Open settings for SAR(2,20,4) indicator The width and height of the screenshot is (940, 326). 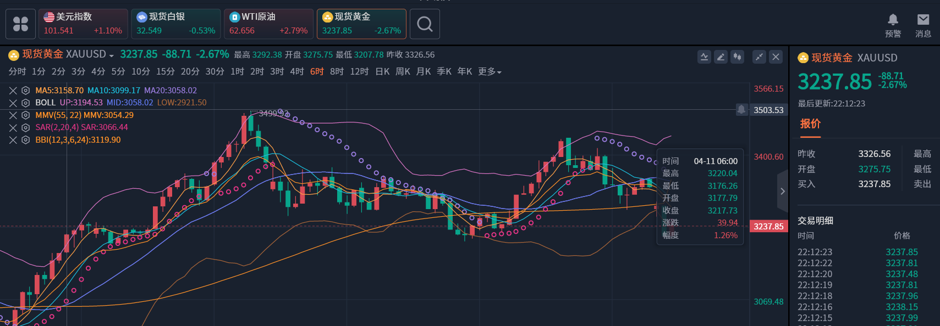point(25,127)
